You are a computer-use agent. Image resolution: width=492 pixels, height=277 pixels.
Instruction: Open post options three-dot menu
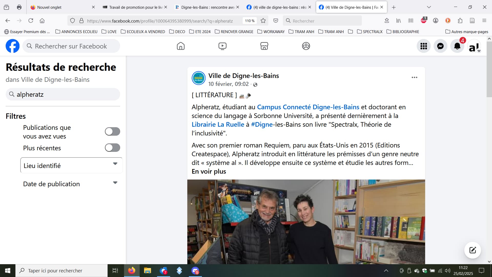(414, 77)
